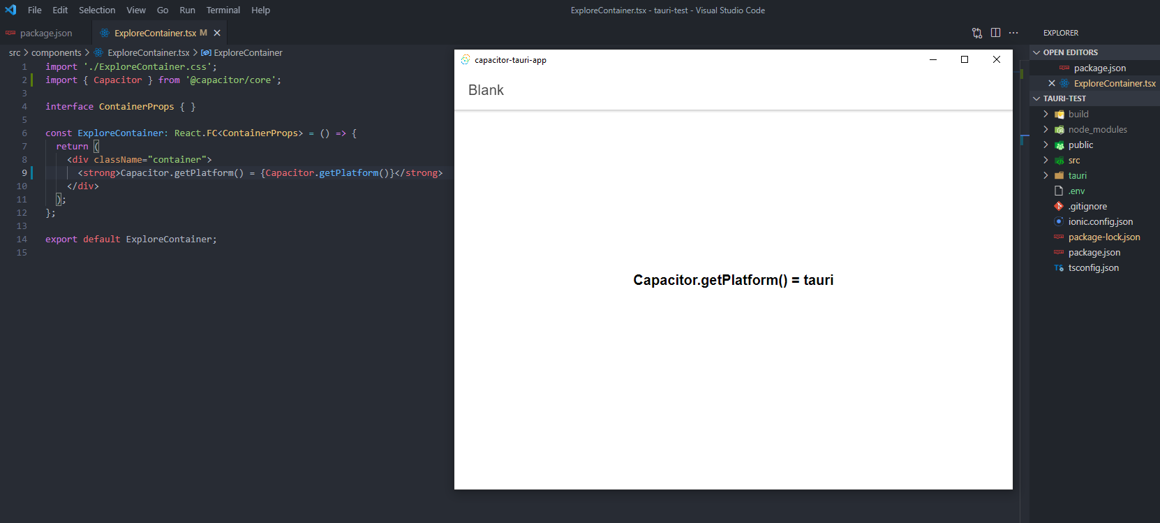Click the interface ContainerProps code line

tap(120, 107)
